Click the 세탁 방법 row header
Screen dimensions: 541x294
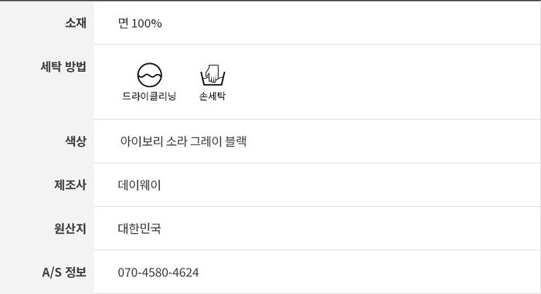[63, 66]
